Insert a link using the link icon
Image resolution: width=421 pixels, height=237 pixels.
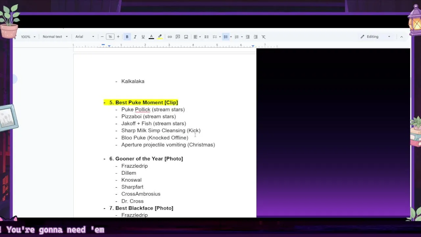[170, 37]
